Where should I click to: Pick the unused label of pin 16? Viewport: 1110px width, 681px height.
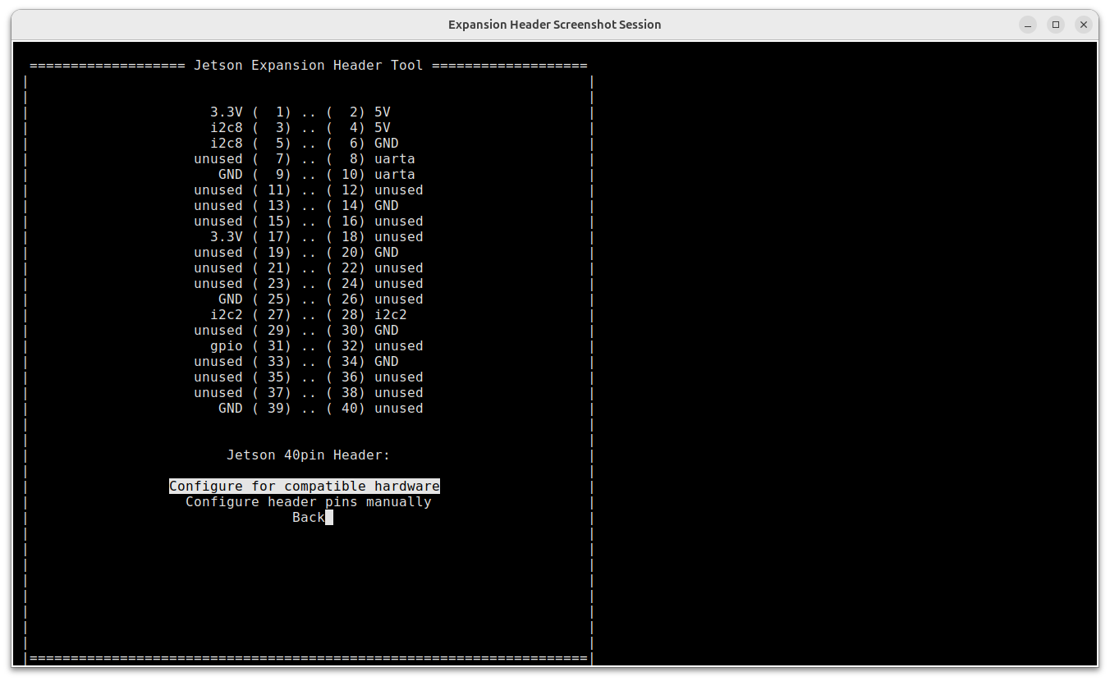(x=399, y=222)
